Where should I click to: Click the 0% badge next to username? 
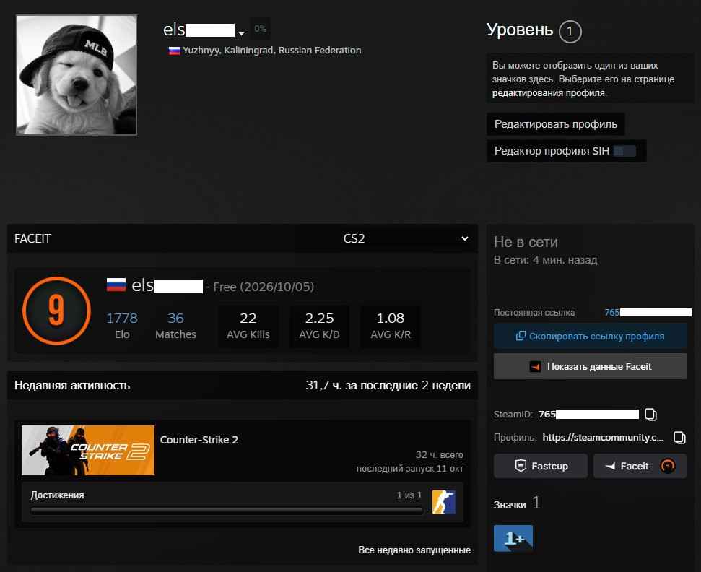point(260,29)
